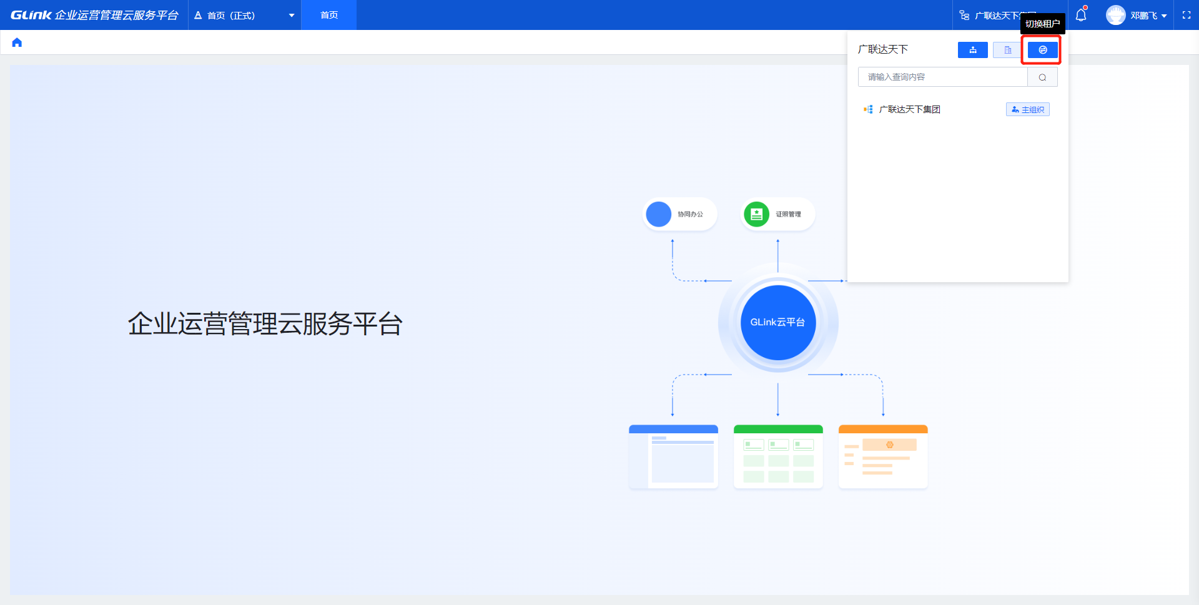Click the green grid illustration thumbnail
This screenshot has width=1199, height=605.
point(778,456)
